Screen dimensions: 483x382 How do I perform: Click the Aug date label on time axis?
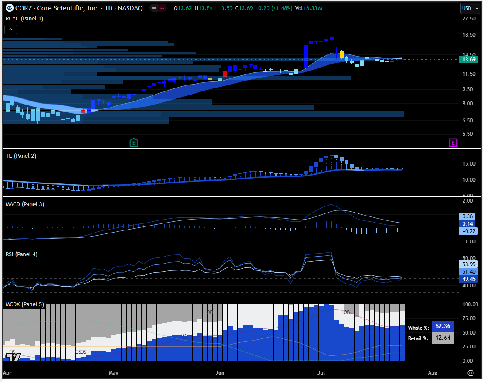point(432,373)
